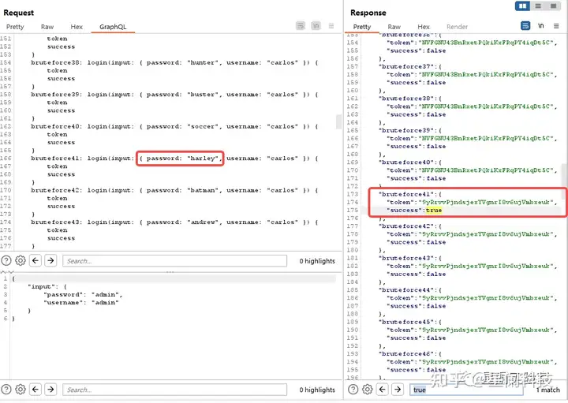Focus the variables pane search field
This screenshot has height=403, width=568.
point(174,390)
